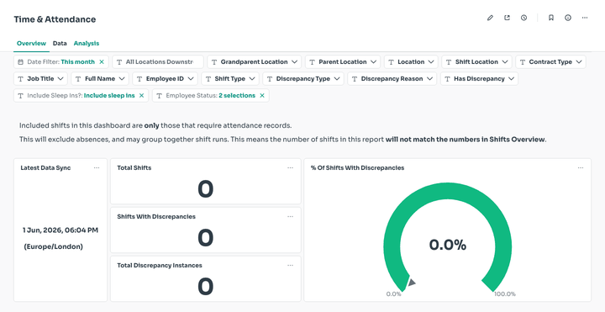Click the share export icon in header

tap(507, 18)
